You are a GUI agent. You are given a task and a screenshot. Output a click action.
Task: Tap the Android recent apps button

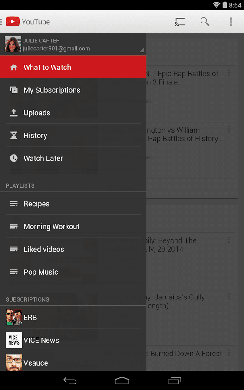[174, 380]
